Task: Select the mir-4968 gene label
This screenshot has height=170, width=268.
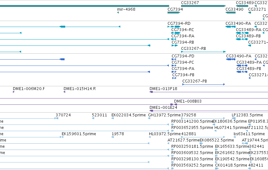Action: 126,9
